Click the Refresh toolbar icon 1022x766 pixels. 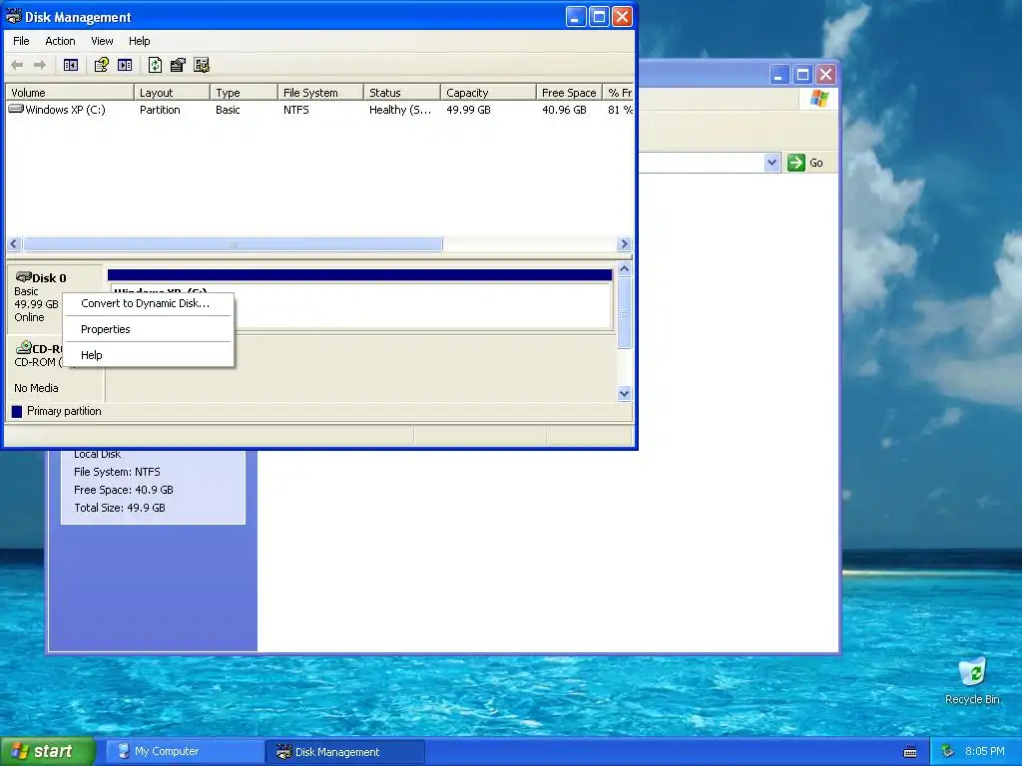[155, 65]
